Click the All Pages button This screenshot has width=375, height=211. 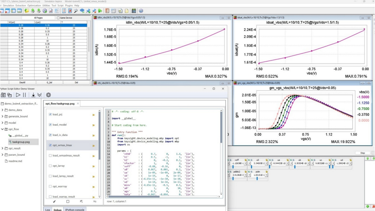38,18
